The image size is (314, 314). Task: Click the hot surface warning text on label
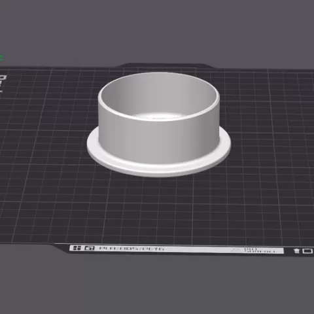coord(259,250)
